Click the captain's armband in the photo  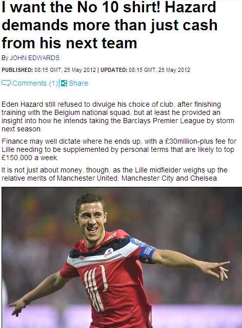144,249
